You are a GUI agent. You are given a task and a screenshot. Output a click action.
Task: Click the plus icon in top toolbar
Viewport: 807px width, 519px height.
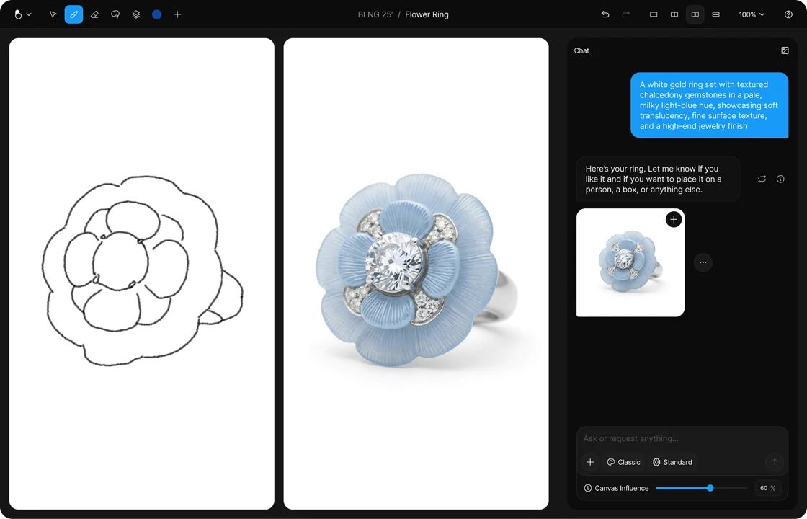(177, 14)
